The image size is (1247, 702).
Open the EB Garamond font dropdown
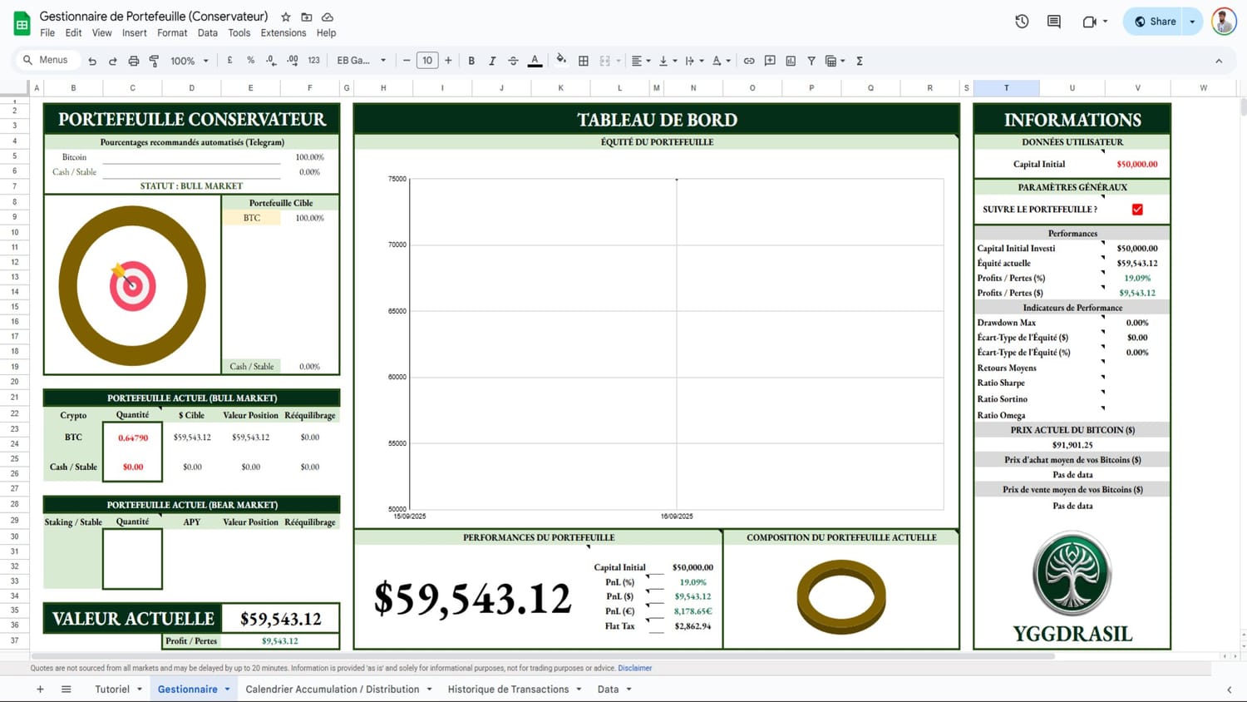coord(362,61)
